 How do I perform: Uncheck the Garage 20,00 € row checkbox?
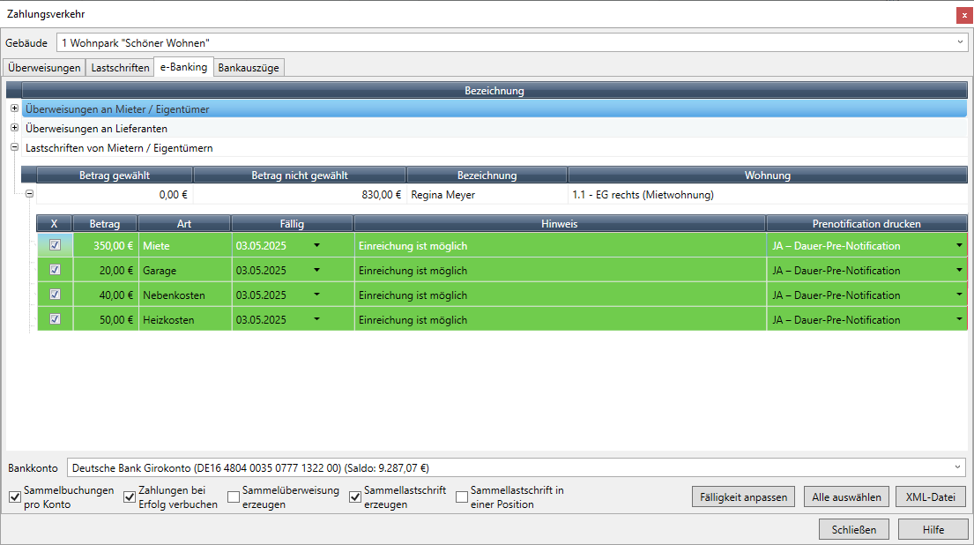click(55, 270)
